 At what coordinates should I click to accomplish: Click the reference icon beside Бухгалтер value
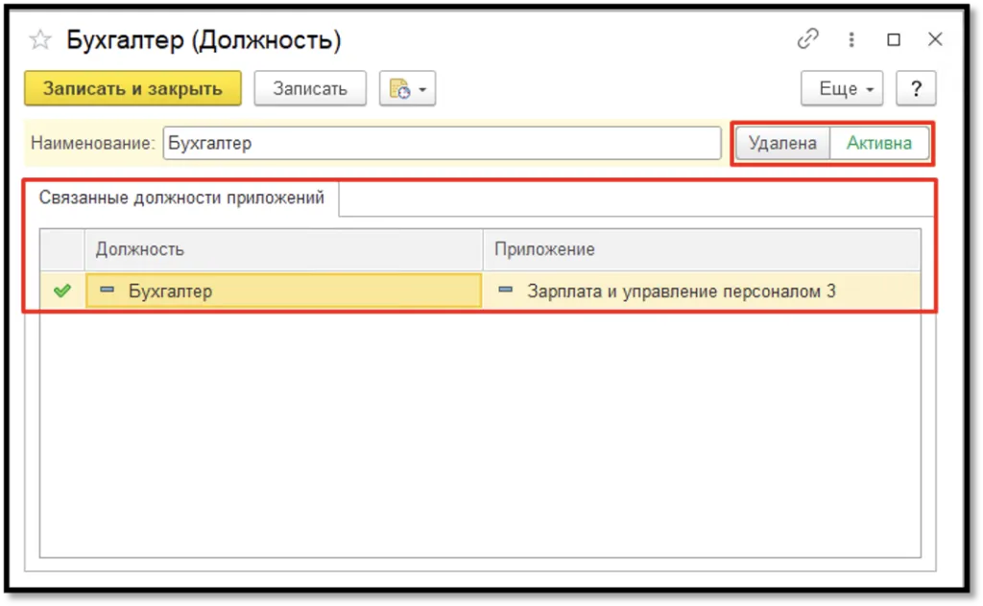[x=105, y=291]
